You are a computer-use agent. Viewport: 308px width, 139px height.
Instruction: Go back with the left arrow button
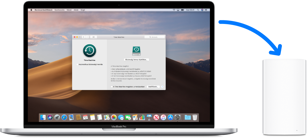click(x=83, y=37)
